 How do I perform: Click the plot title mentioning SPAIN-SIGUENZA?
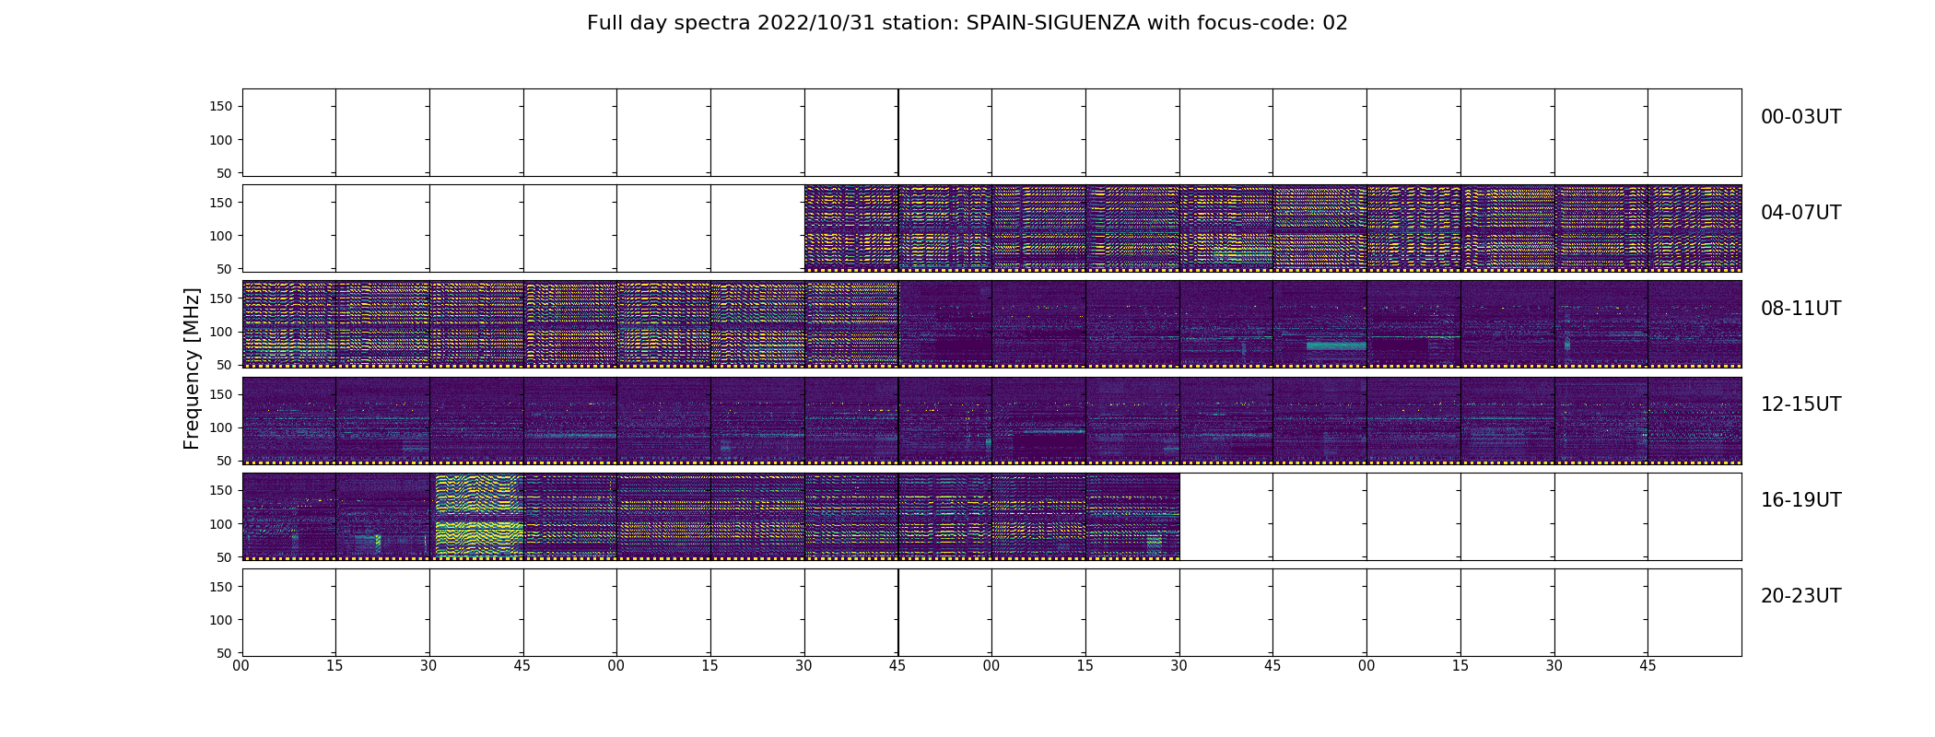pyautogui.click(x=967, y=23)
